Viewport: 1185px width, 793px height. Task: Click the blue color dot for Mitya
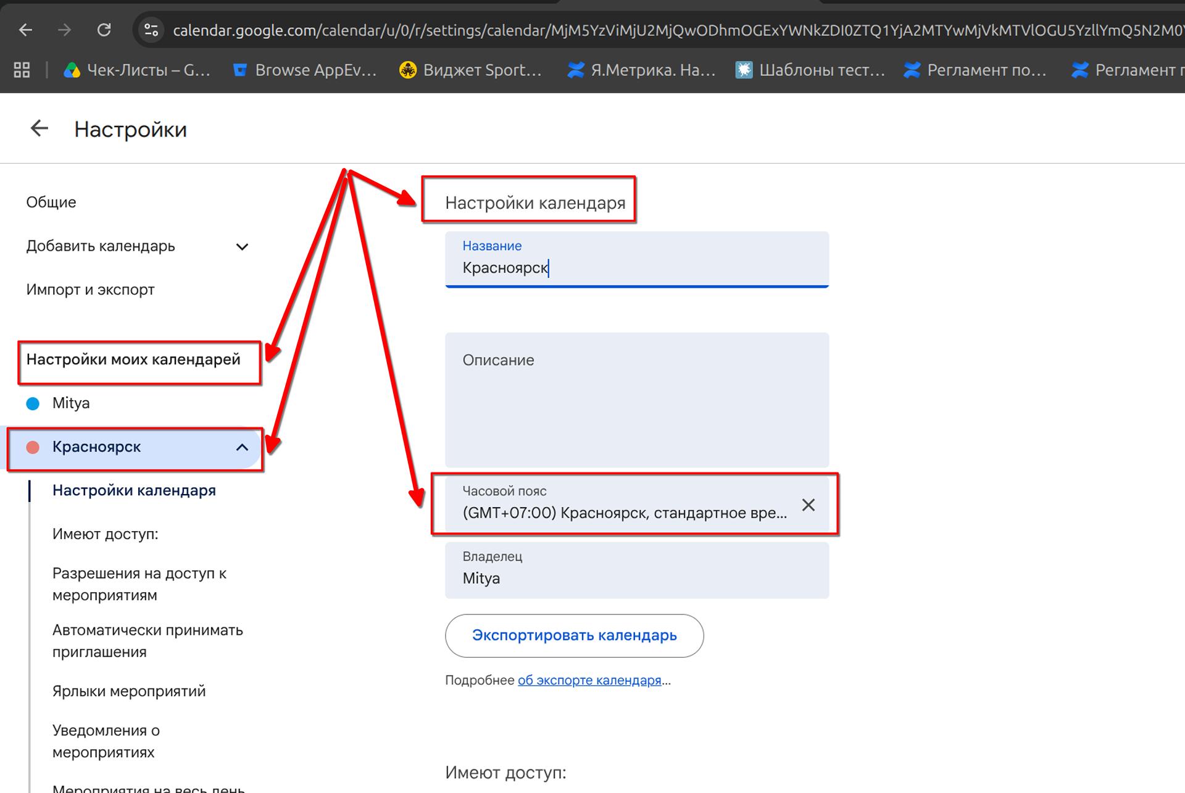[x=33, y=404]
